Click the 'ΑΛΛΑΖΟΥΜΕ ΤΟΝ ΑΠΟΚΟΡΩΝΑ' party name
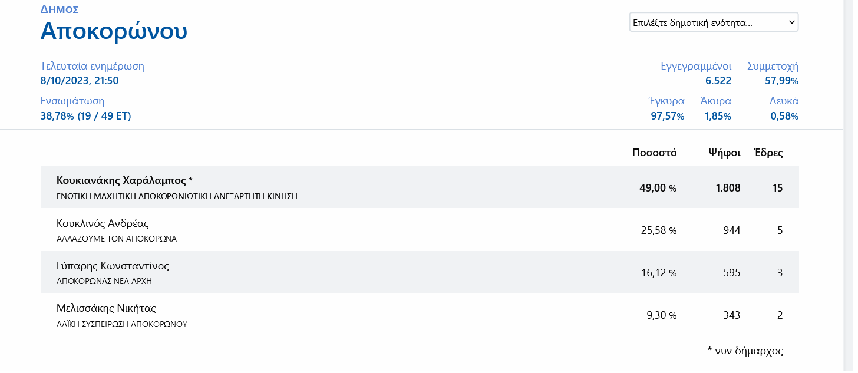The width and height of the screenshot is (858, 373). click(x=117, y=239)
